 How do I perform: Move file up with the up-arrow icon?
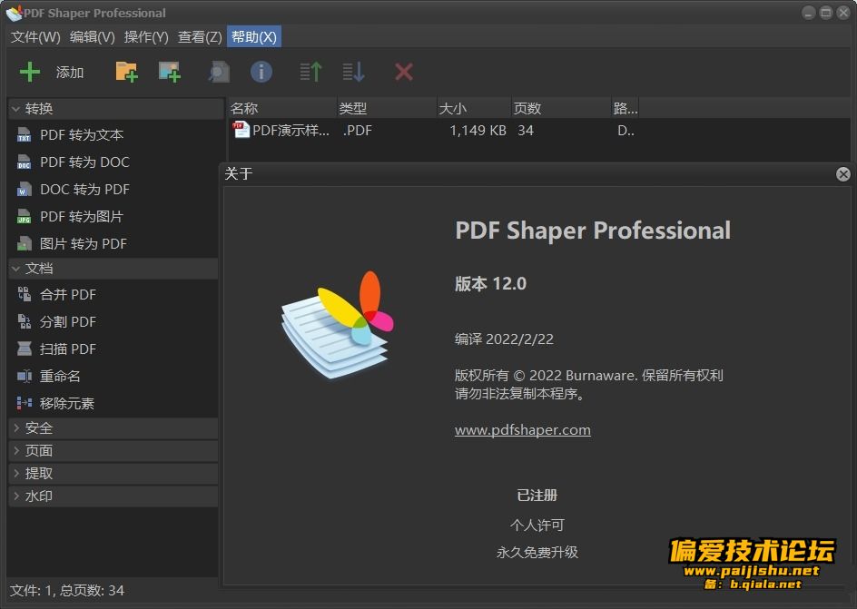coord(311,72)
